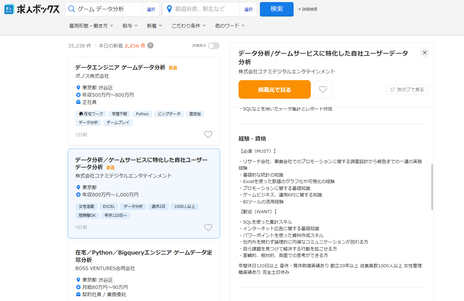Click the 週休2日 tag
The width and height of the screenshot is (464, 301).
[158, 207]
